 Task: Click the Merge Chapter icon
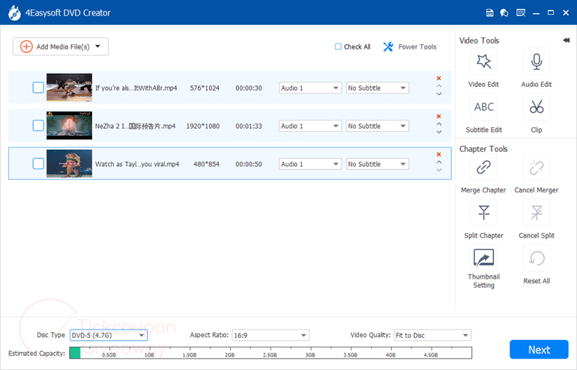tap(483, 167)
